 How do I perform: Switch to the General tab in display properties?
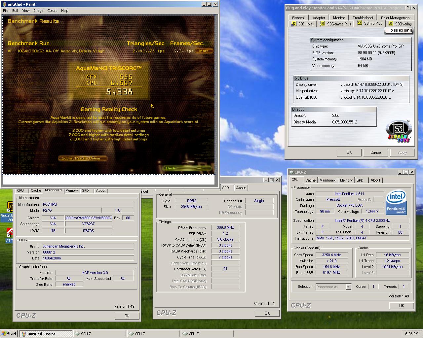pos(298,18)
